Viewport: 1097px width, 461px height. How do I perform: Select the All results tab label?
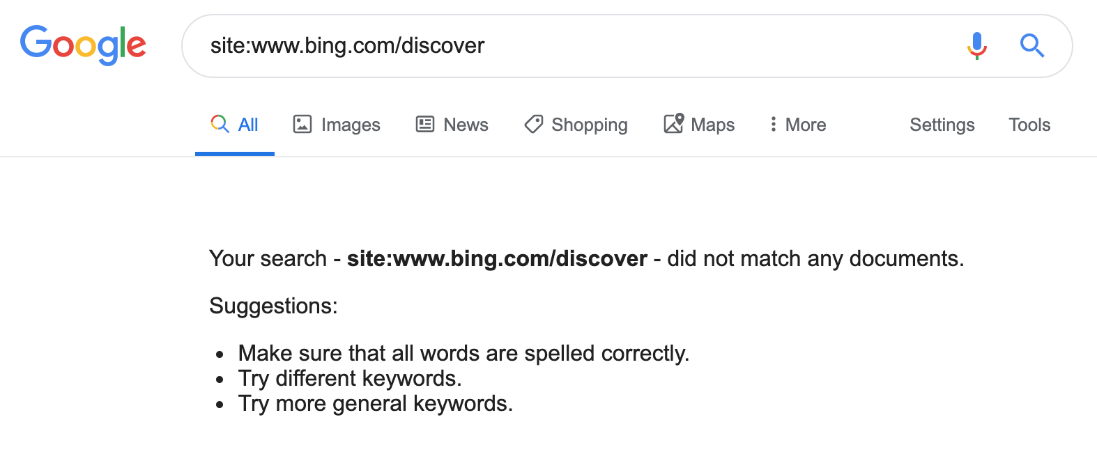click(x=248, y=125)
